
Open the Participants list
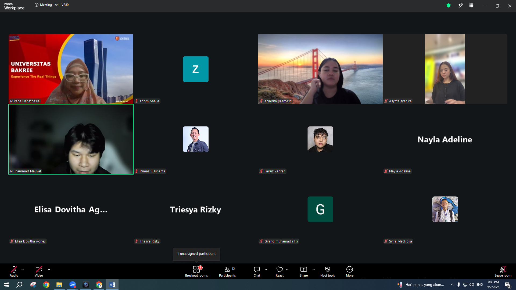pyautogui.click(x=227, y=271)
